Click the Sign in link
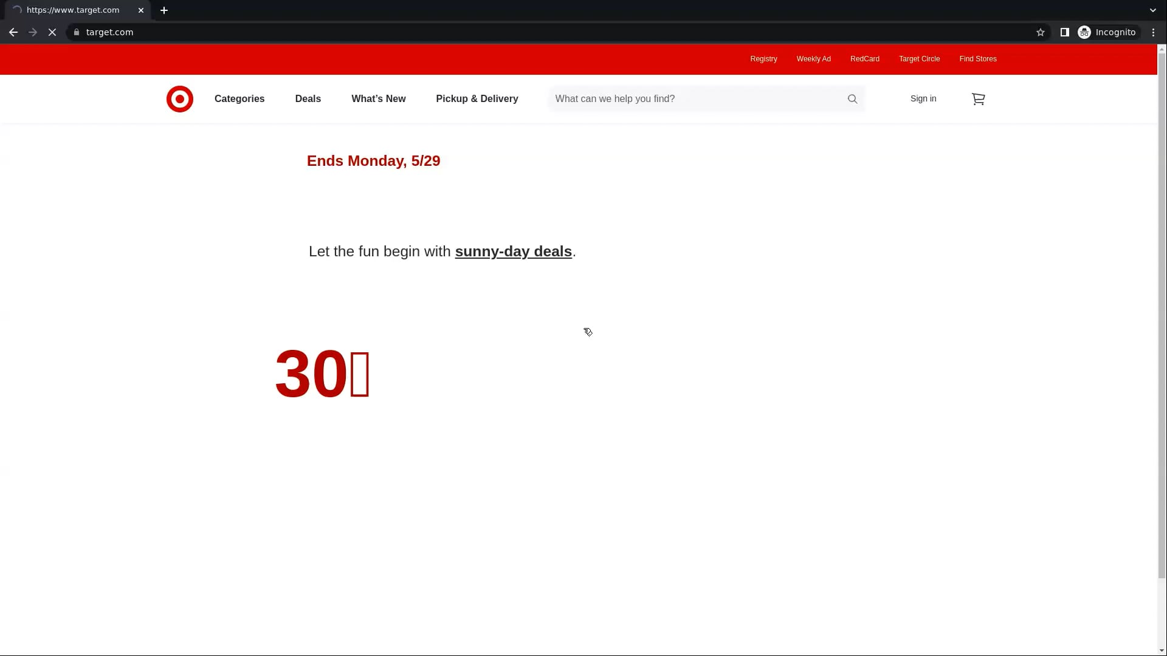Screen dimensions: 1167x656 tap(923, 98)
